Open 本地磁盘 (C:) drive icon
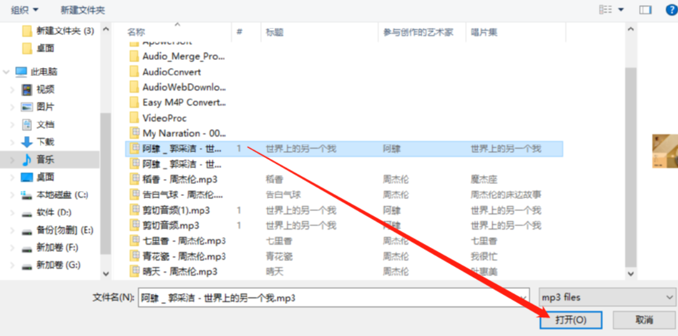 point(27,195)
